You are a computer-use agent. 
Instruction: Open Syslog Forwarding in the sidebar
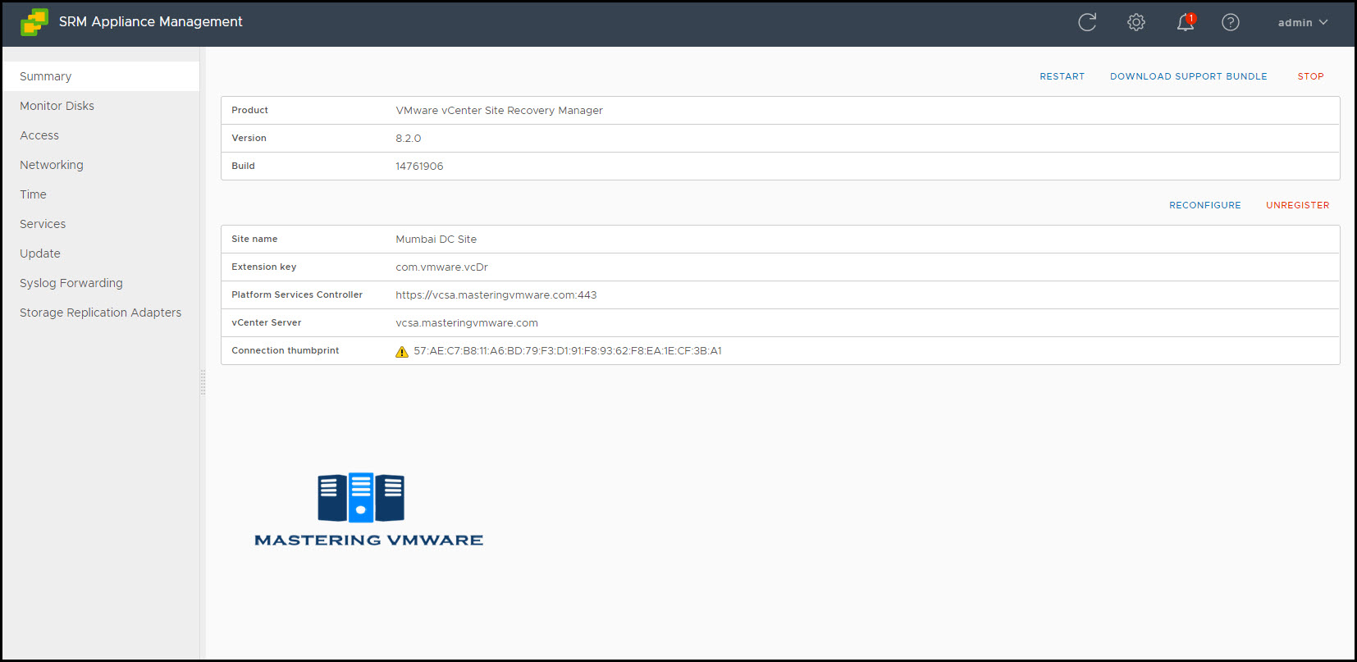pyautogui.click(x=101, y=283)
